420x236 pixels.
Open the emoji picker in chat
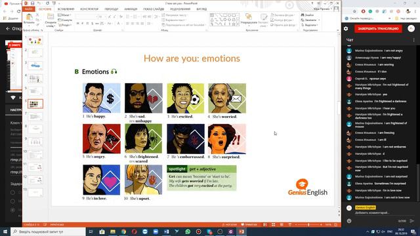[x=349, y=221]
